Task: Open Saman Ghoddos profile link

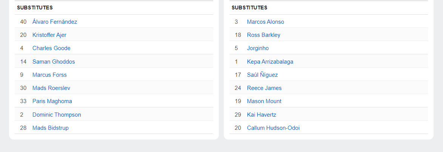Action: click(54, 62)
